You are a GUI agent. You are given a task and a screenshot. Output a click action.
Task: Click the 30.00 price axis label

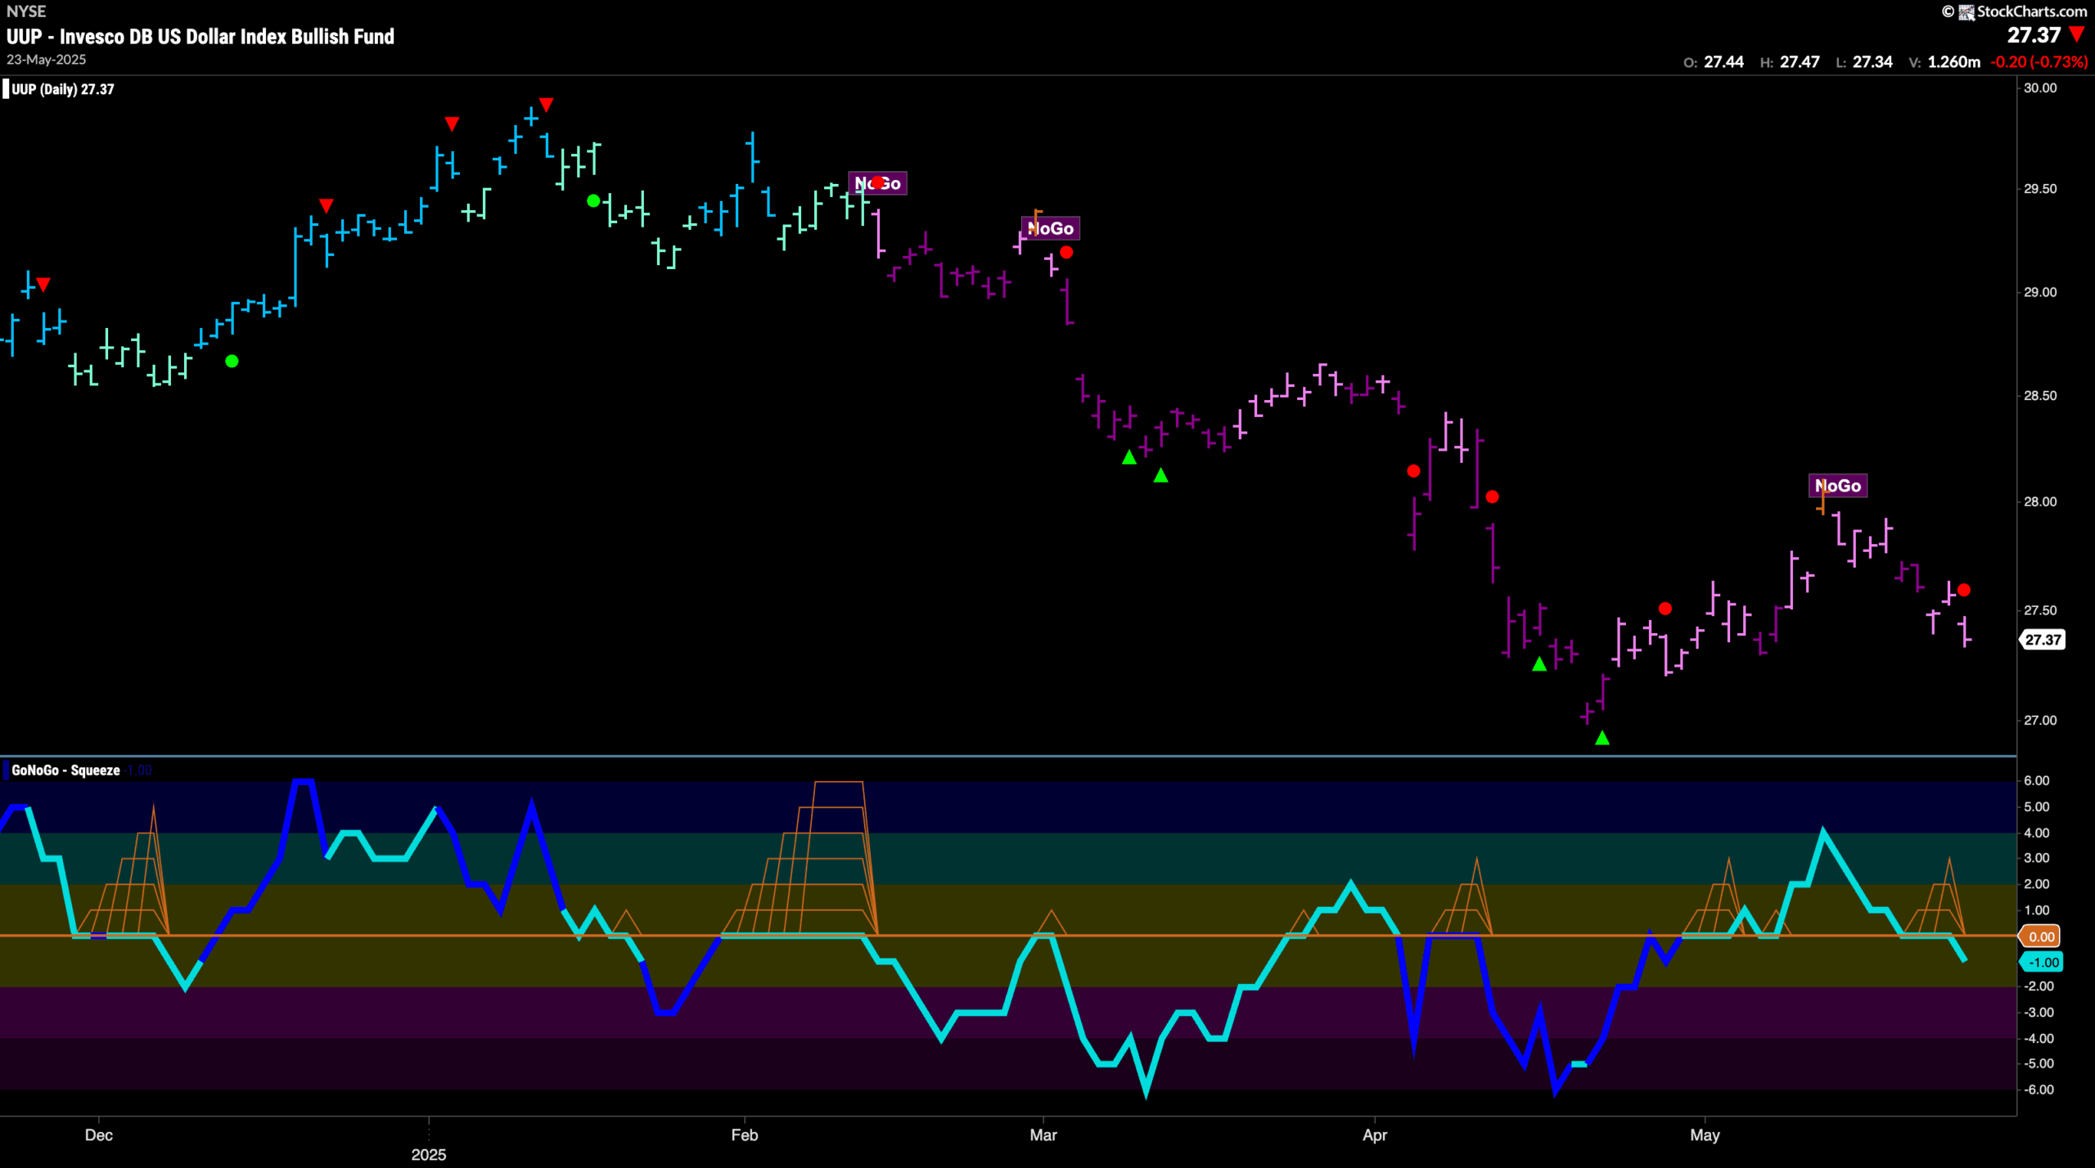tap(2039, 88)
